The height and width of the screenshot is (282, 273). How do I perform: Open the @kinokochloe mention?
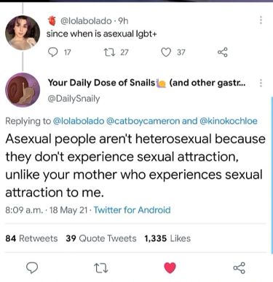pyautogui.click(x=229, y=121)
